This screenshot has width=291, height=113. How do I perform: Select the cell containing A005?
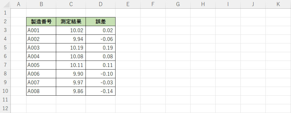coord(41,65)
